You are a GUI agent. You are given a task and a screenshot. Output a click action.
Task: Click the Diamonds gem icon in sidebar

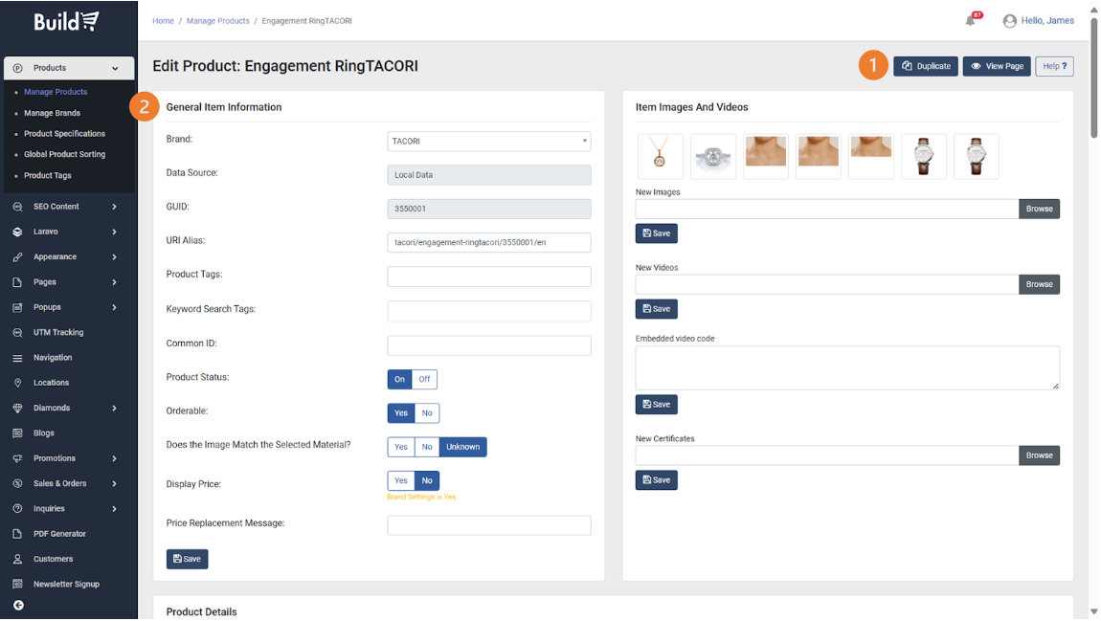(17, 408)
